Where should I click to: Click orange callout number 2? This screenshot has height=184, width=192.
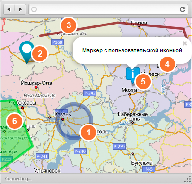click(40, 54)
